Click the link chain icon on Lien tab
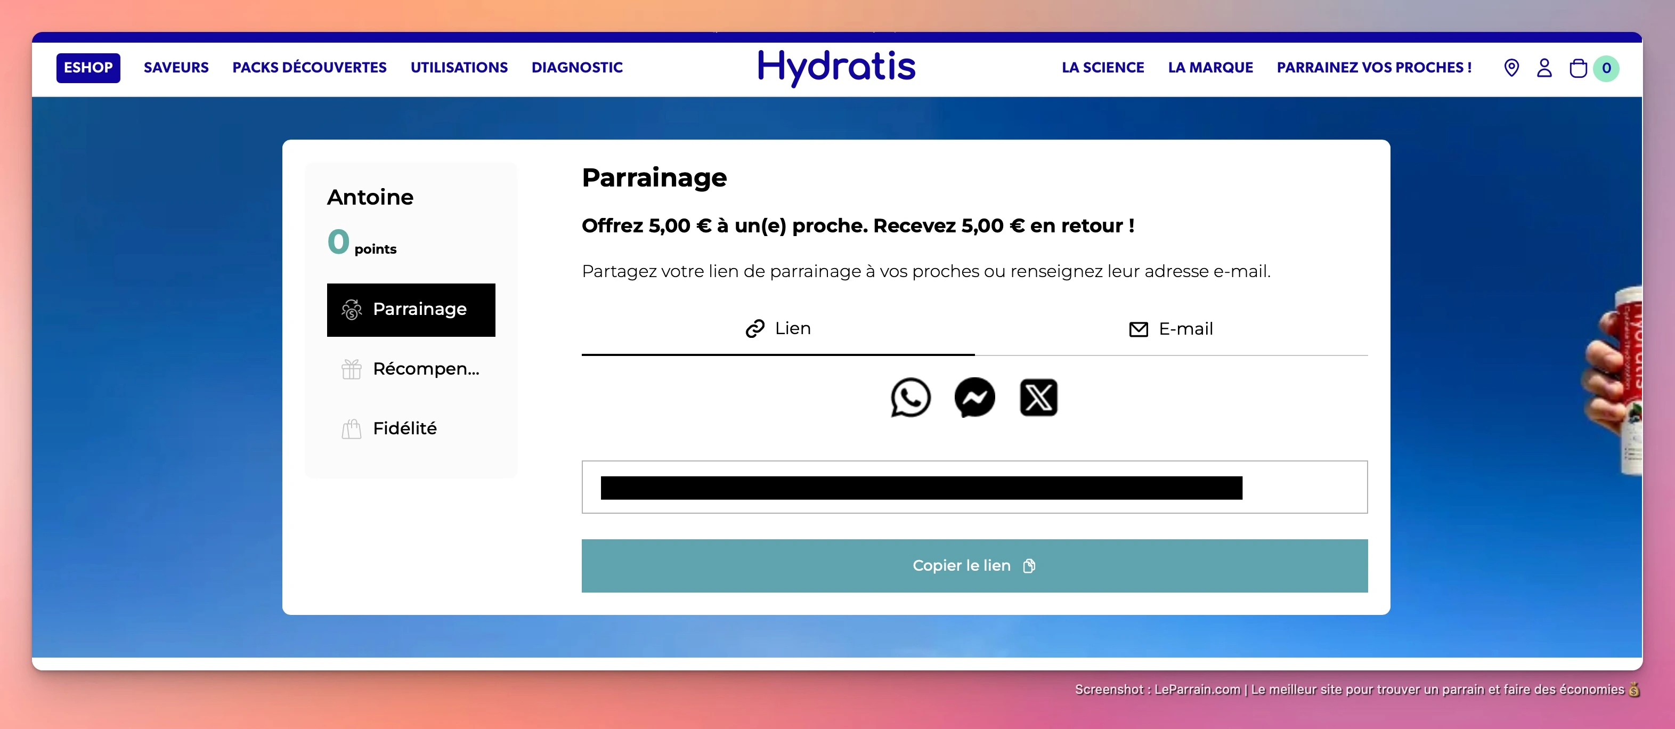The height and width of the screenshot is (729, 1675). [754, 329]
